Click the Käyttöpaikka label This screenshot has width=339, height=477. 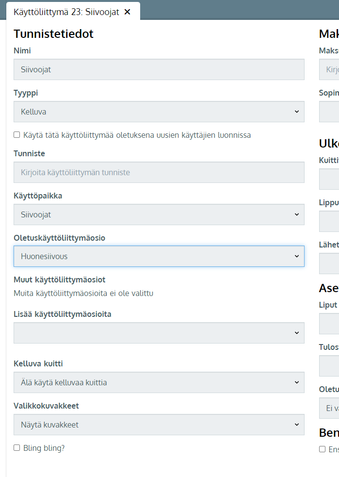tap(38, 196)
